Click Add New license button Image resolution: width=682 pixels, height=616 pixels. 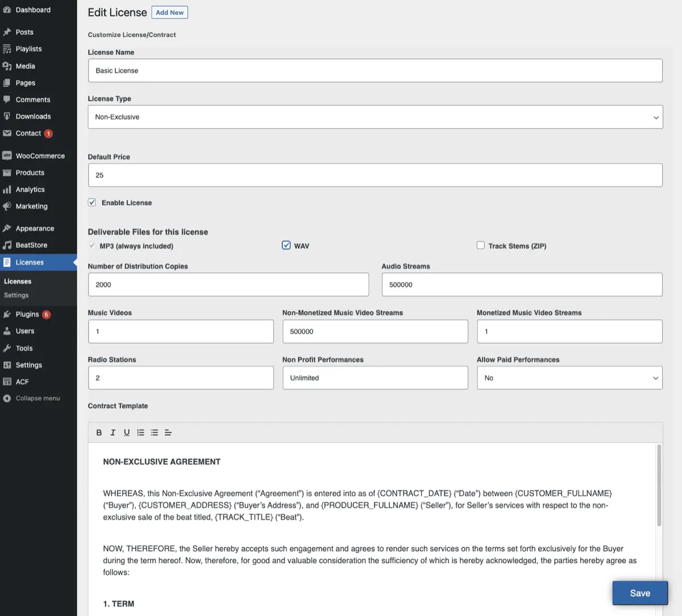170,13
